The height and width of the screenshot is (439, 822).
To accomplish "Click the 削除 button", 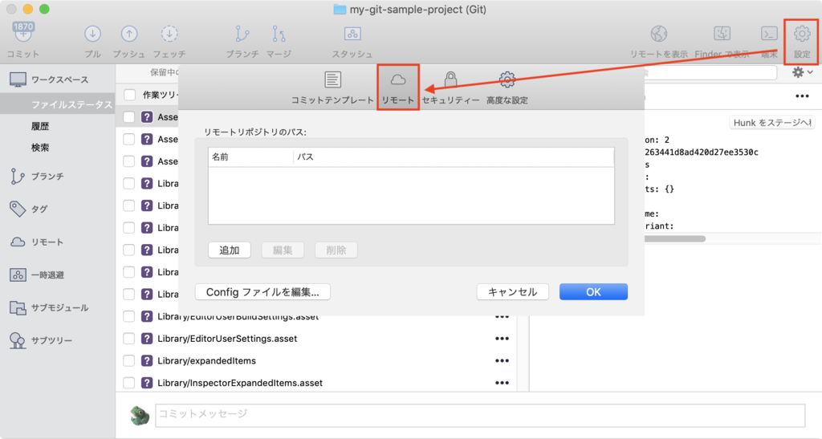I will pos(336,250).
